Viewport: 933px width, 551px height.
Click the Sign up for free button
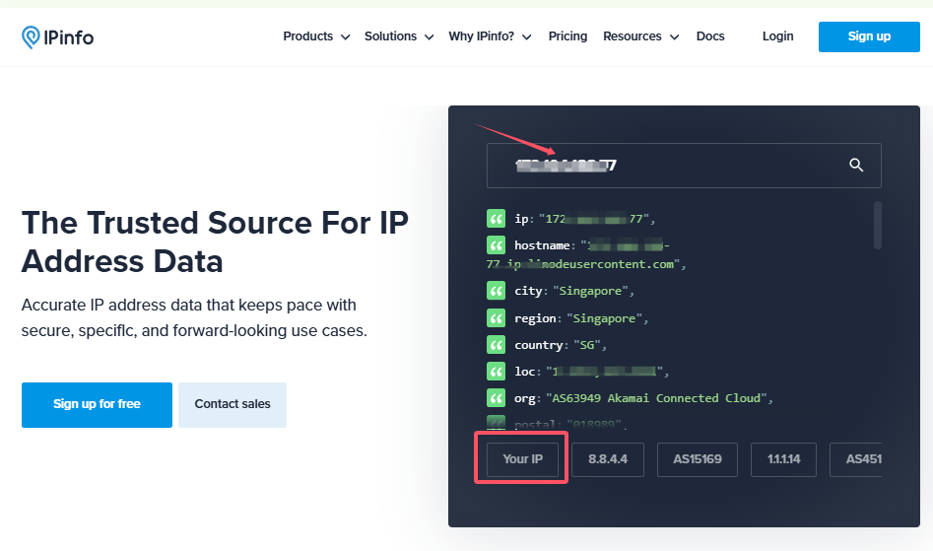[97, 404]
